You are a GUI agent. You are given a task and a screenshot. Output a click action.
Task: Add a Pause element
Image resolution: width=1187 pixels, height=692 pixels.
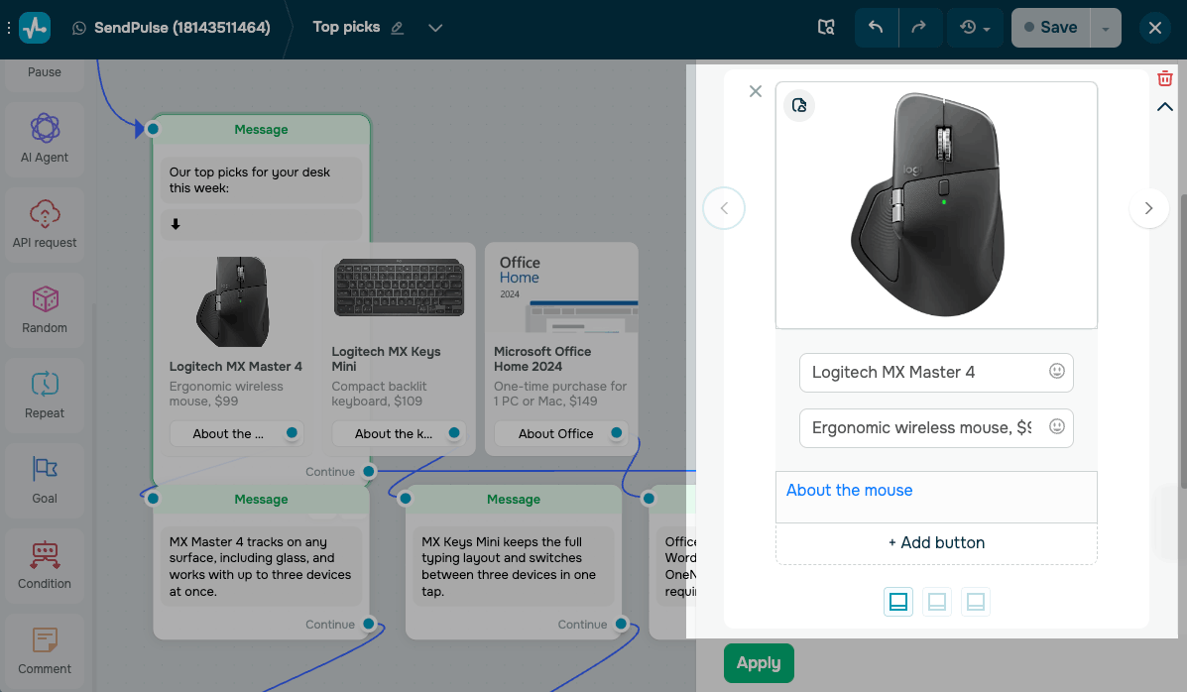[45, 72]
